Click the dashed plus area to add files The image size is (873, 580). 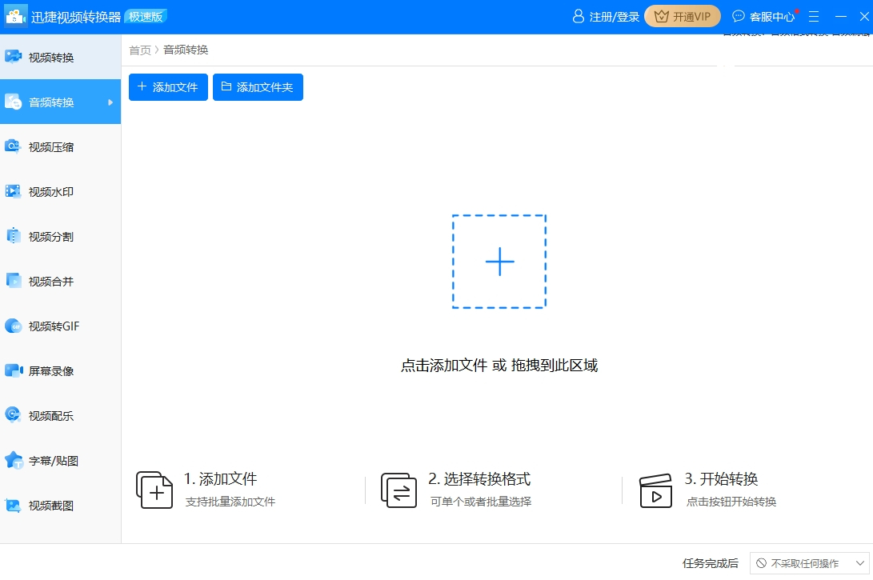point(499,261)
